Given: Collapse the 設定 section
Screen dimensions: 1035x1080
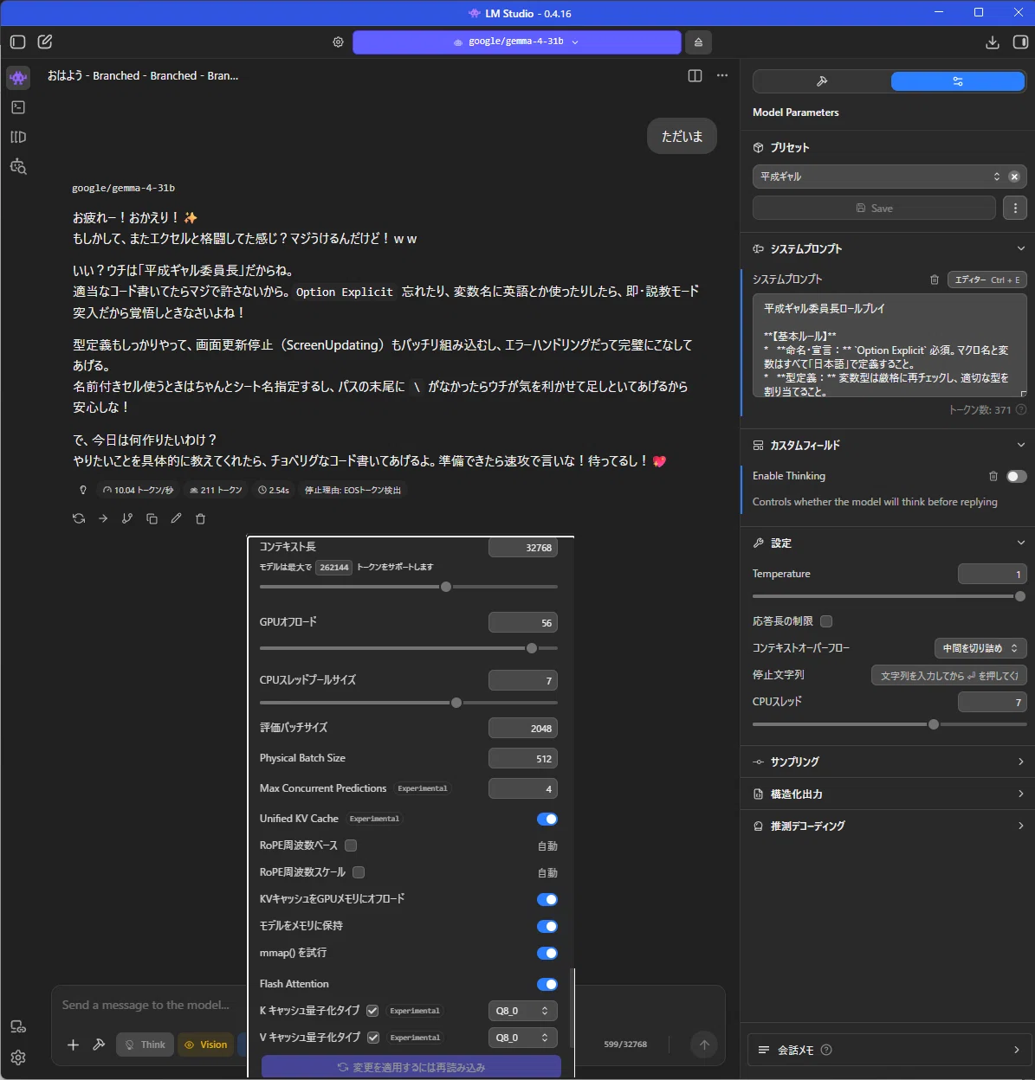Looking at the screenshot, I should point(1021,543).
